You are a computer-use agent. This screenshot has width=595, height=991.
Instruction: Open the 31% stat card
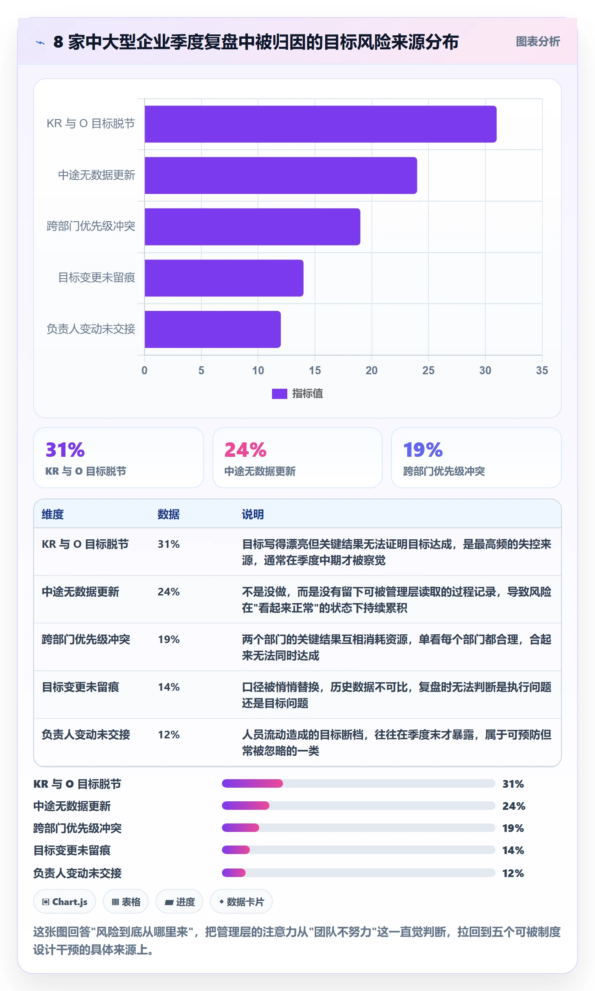[119, 458]
